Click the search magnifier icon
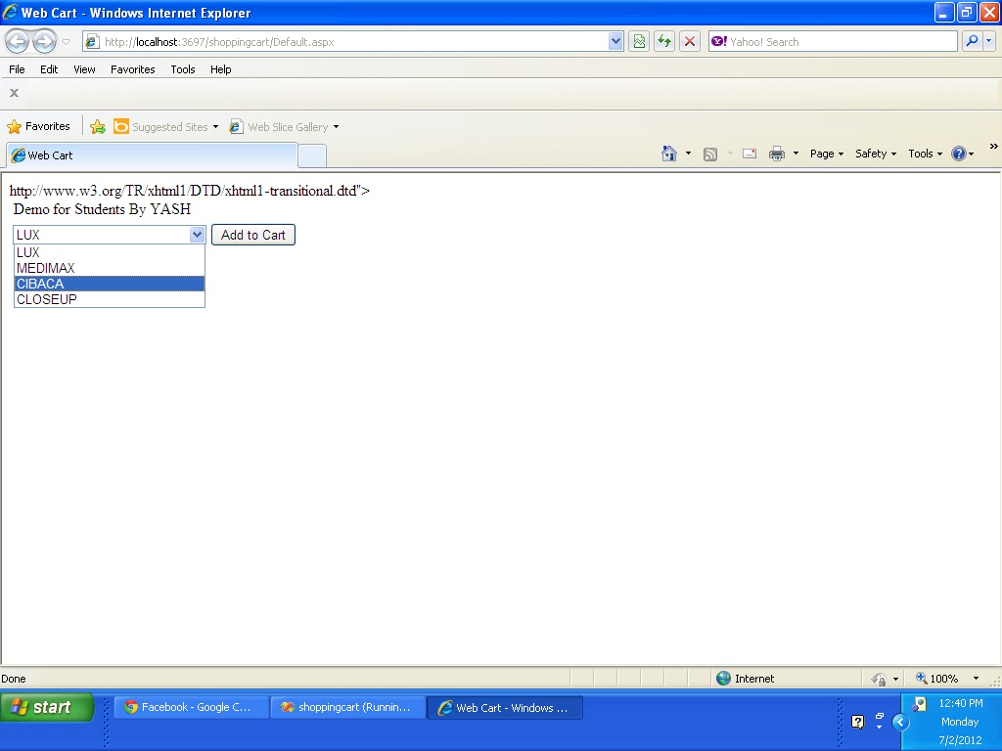1002x751 pixels. click(x=972, y=42)
